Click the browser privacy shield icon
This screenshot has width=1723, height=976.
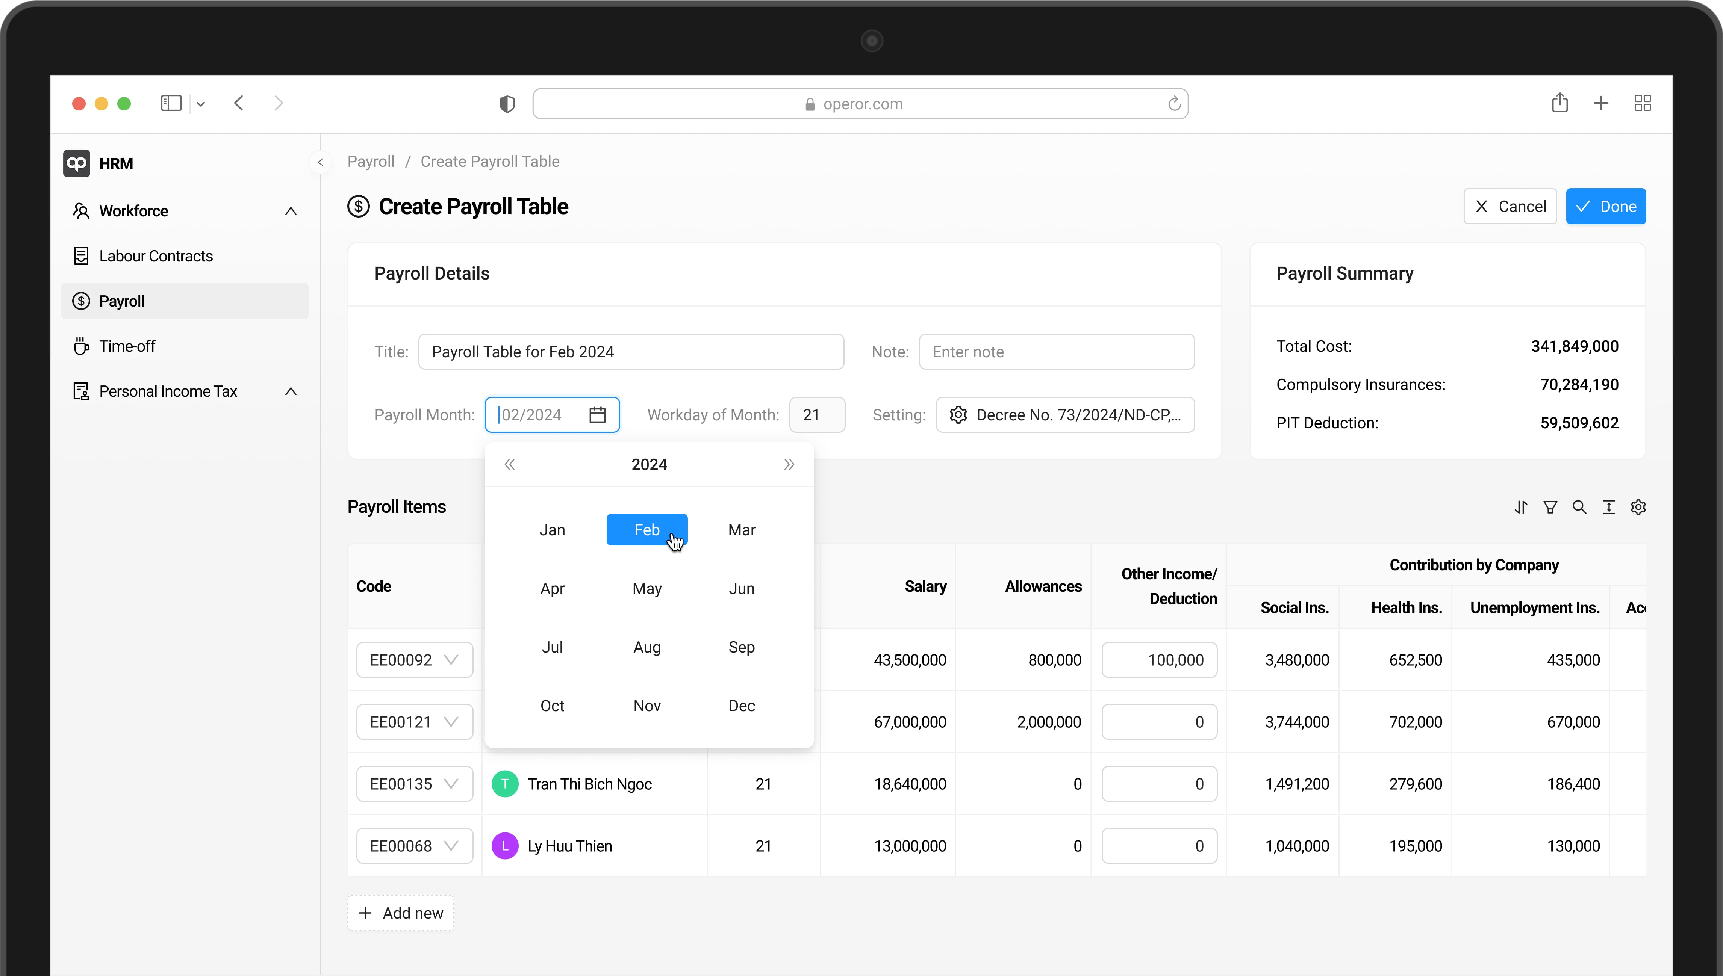pos(507,104)
